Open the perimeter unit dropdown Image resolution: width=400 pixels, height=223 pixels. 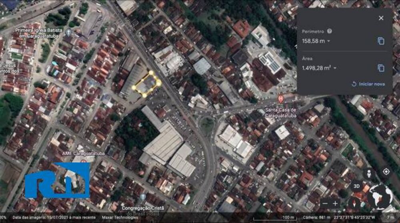click(328, 41)
